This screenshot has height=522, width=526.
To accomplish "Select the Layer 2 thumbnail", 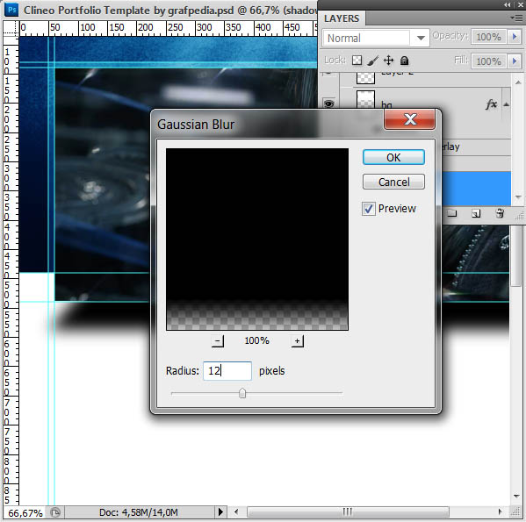I will 365,78.
